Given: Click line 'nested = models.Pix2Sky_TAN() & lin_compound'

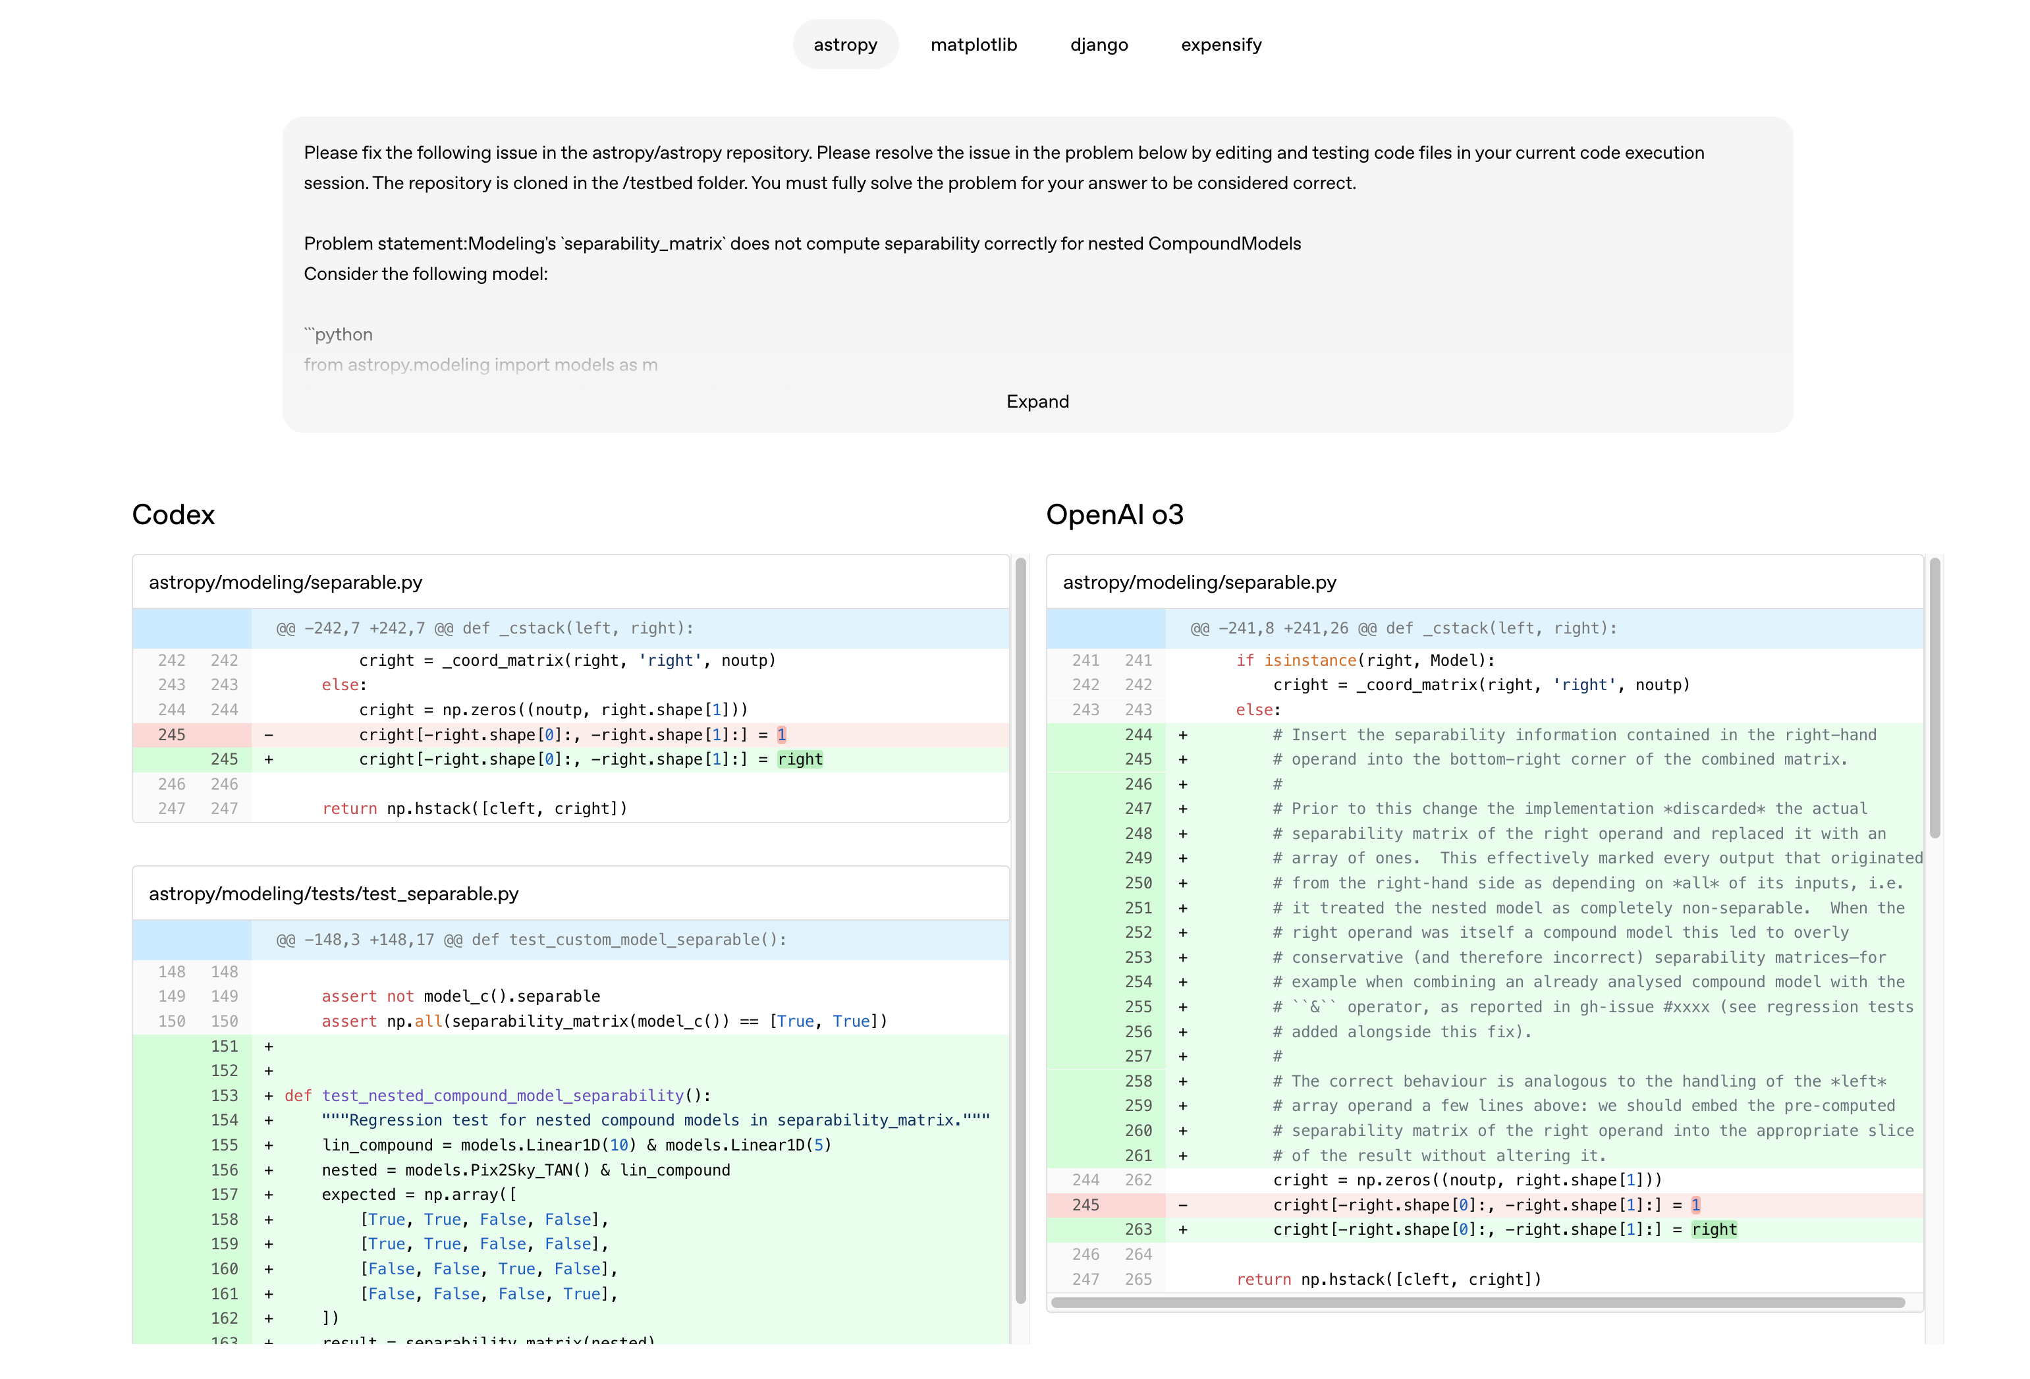Looking at the screenshot, I should pyautogui.click(x=570, y=1170).
